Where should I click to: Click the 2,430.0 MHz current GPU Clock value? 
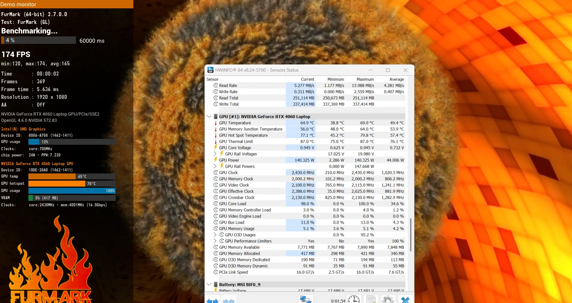(303, 173)
